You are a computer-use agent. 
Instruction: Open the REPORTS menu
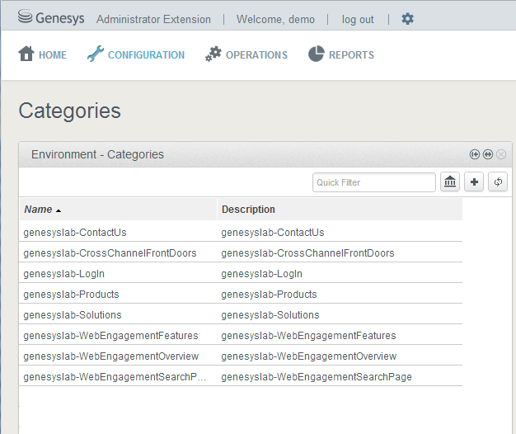[x=351, y=55]
